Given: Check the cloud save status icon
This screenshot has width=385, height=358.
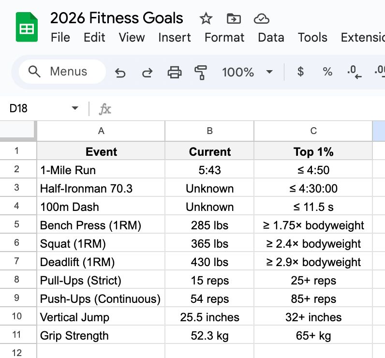Looking at the screenshot, I should click(x=262, y=19).
